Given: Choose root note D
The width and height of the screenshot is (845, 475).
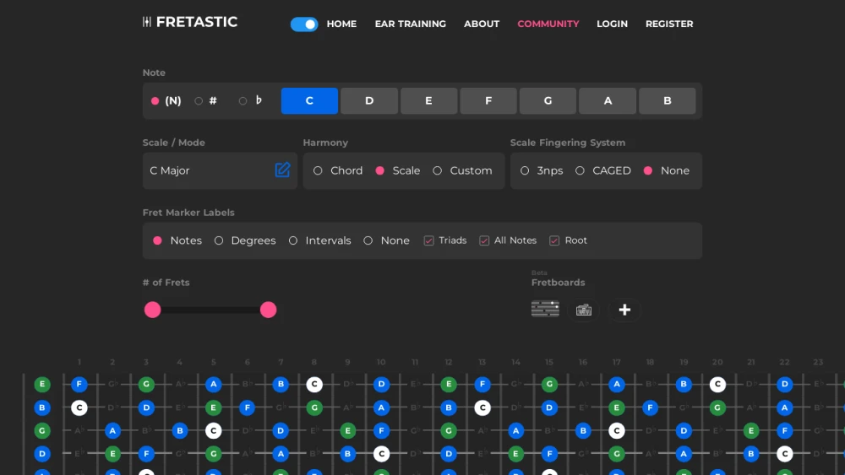Looking at the screenshot, I should coord(369,100).
